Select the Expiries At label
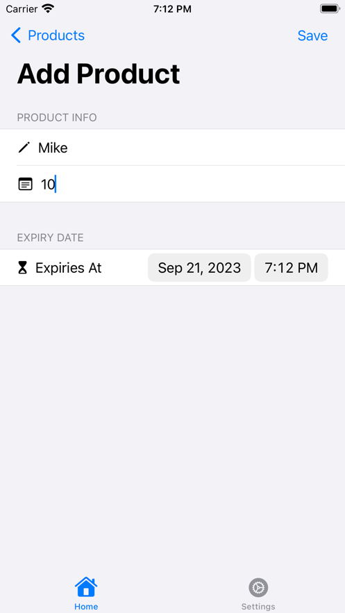This screenshot has height=613, width=345. (x=68, y=268)
